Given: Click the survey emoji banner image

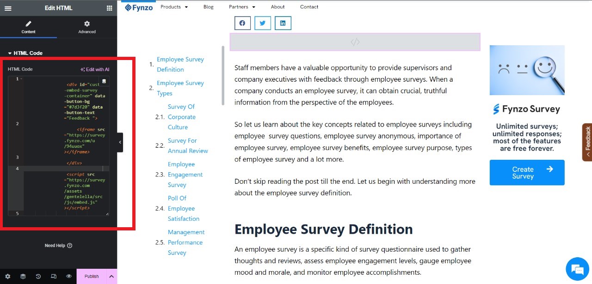Looking at the screenshot, I should (527, 70).
